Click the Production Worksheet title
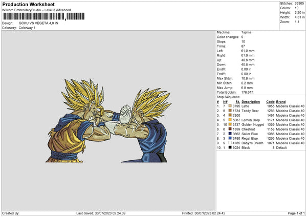The image size is (307, 217). [28, 4]
